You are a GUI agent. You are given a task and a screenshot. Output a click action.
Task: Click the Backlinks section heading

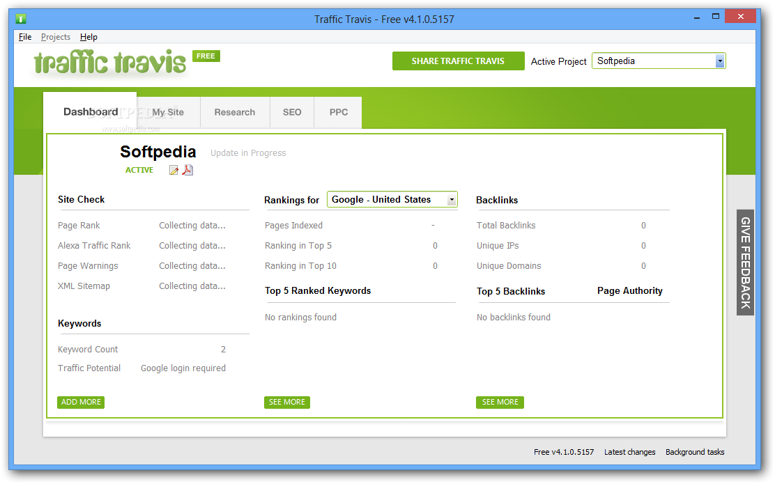pos(497,200)
